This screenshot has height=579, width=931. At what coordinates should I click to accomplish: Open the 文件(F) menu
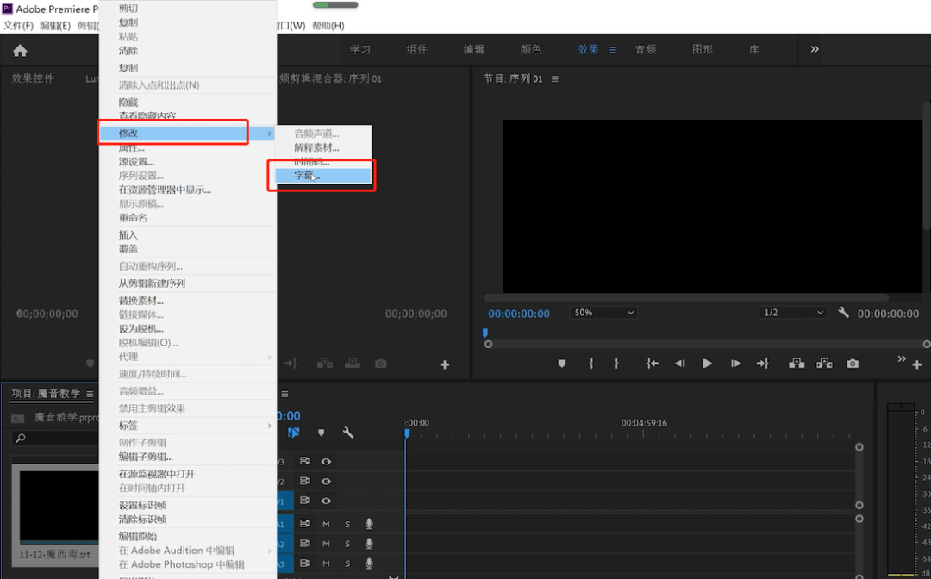point(18,26)
